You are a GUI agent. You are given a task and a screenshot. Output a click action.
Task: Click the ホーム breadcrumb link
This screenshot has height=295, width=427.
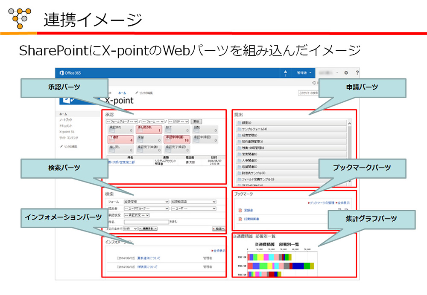[122, 93]
